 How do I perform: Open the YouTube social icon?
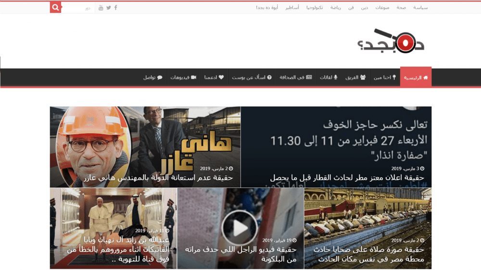101,8
